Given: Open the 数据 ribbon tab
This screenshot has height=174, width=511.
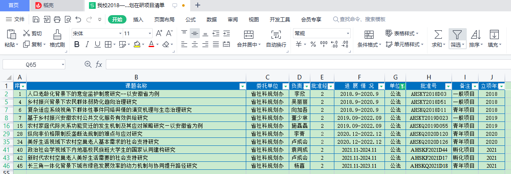Looking at the screenshot, I should (x=212, y=19).
